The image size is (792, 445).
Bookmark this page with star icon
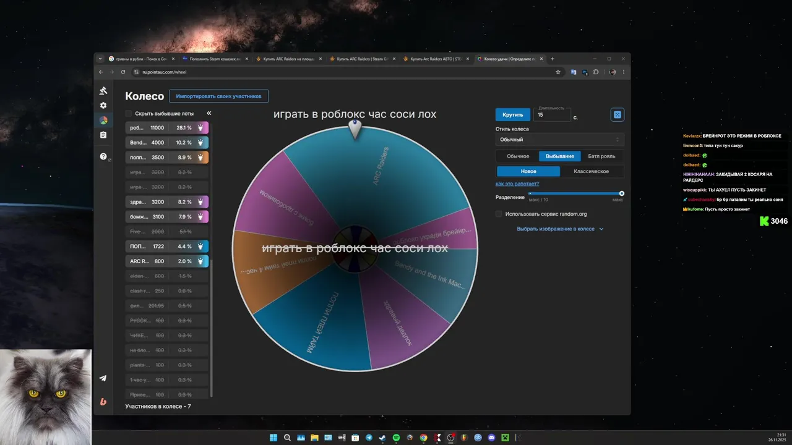pos(558,72)
